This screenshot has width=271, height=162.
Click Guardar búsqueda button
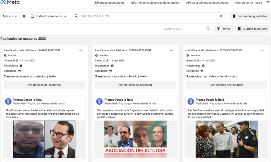point(252,29)
